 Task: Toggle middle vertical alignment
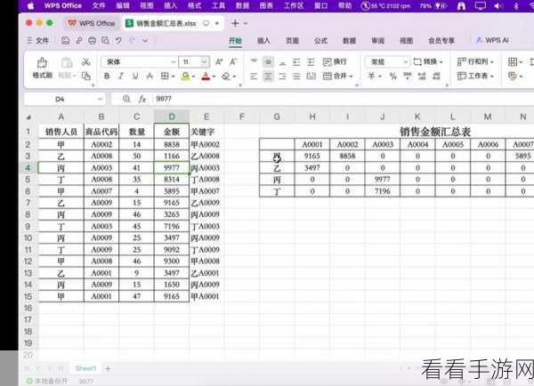coord(268,62)
